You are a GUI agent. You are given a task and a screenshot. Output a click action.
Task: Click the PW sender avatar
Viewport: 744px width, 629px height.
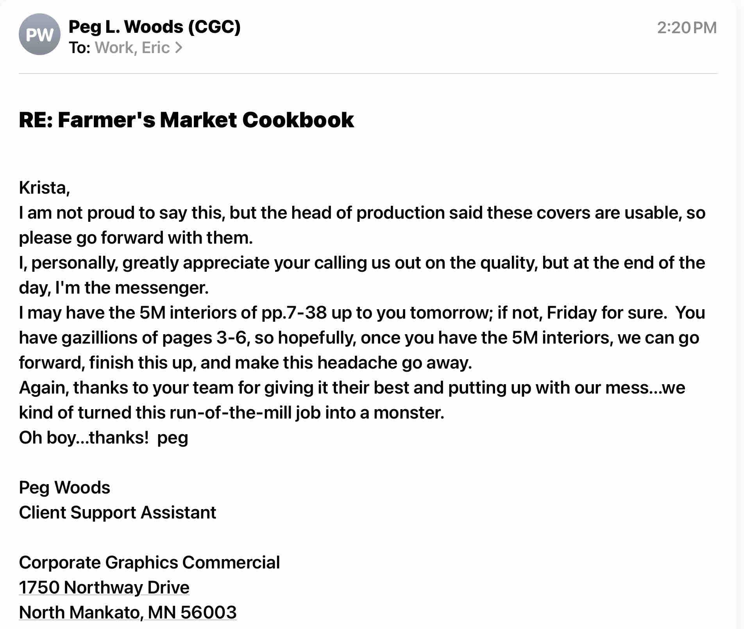pyautogui.click(x=39, y=34)
